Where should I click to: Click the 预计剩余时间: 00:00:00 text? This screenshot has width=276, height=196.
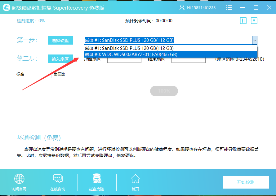(149, 21)
